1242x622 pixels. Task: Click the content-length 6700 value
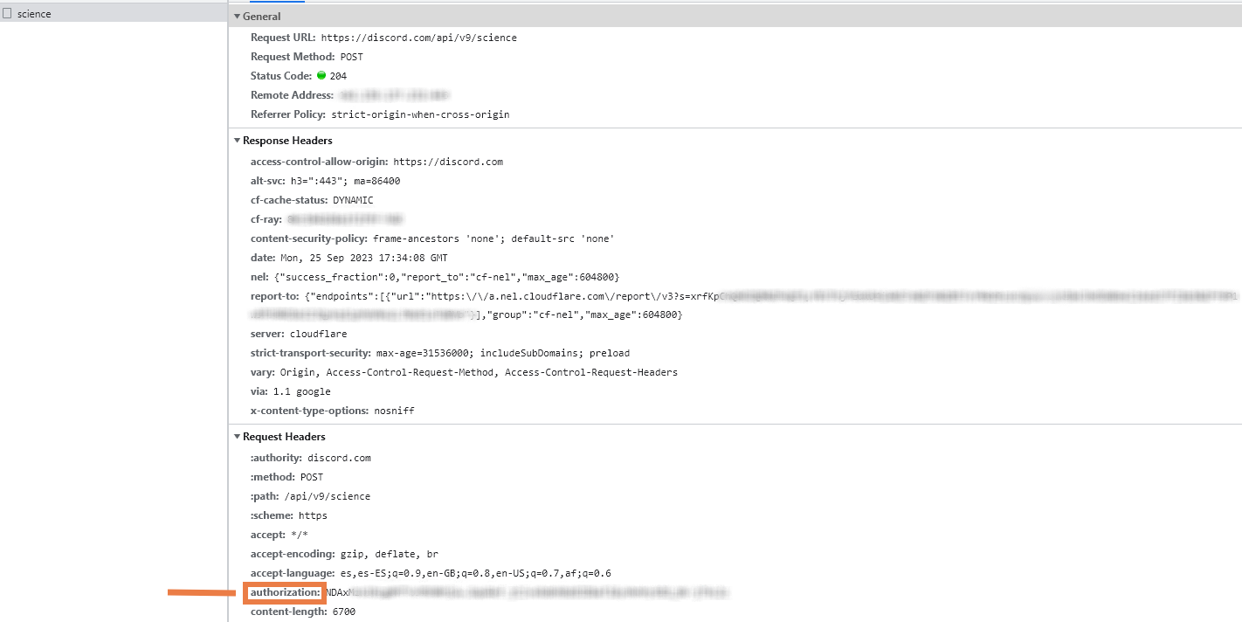click(x=339, y=611)
